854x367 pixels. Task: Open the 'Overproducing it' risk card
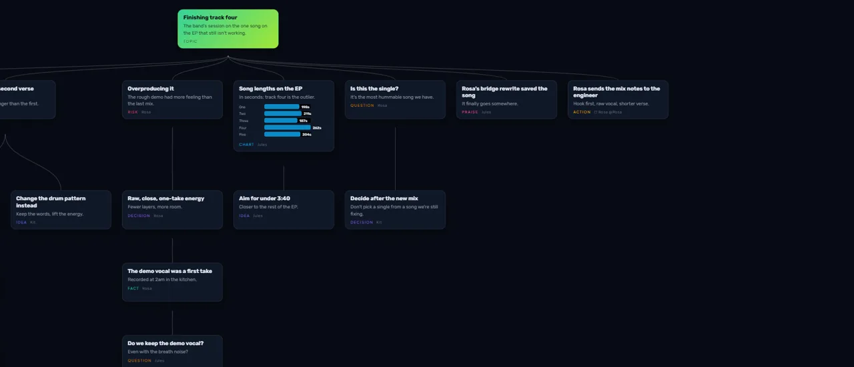172,99
